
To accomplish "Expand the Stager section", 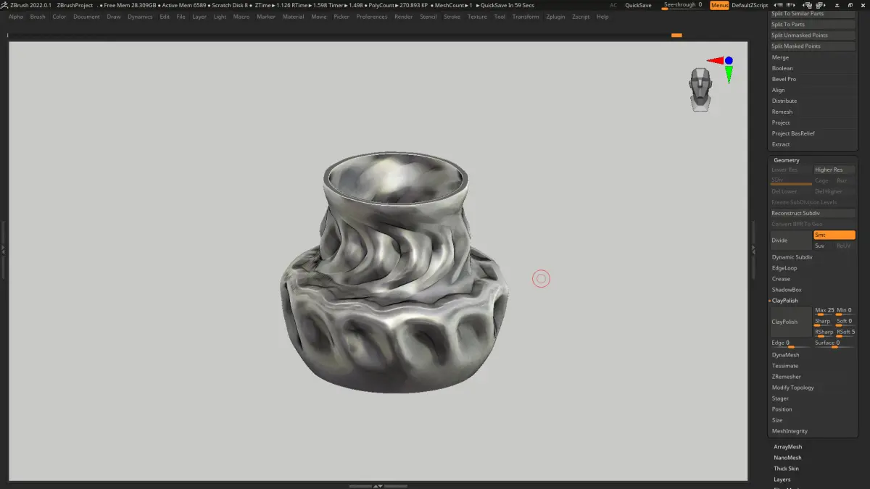I will pyautogui.click(x=780, y=398).
